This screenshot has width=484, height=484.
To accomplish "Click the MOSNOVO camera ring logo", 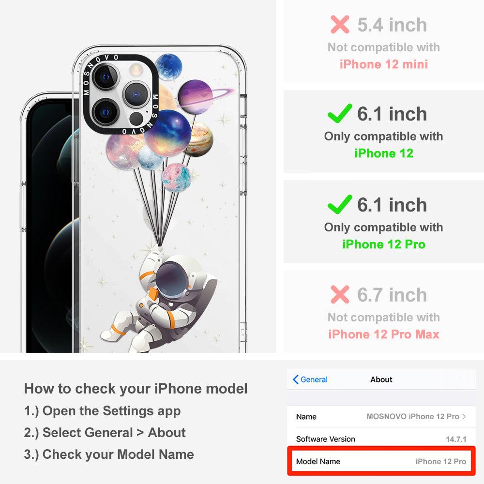I will 121,94.
